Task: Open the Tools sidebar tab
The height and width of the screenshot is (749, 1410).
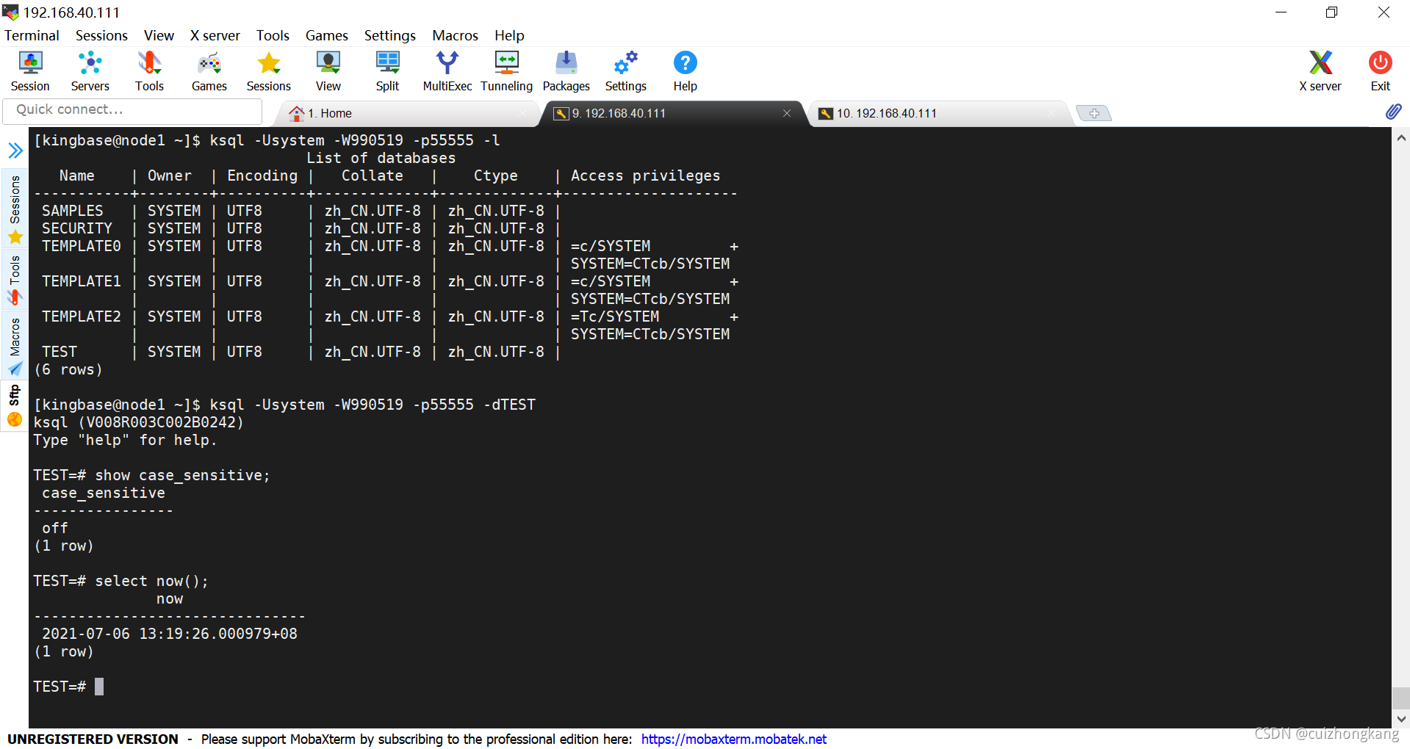Action: coord(15,280)
